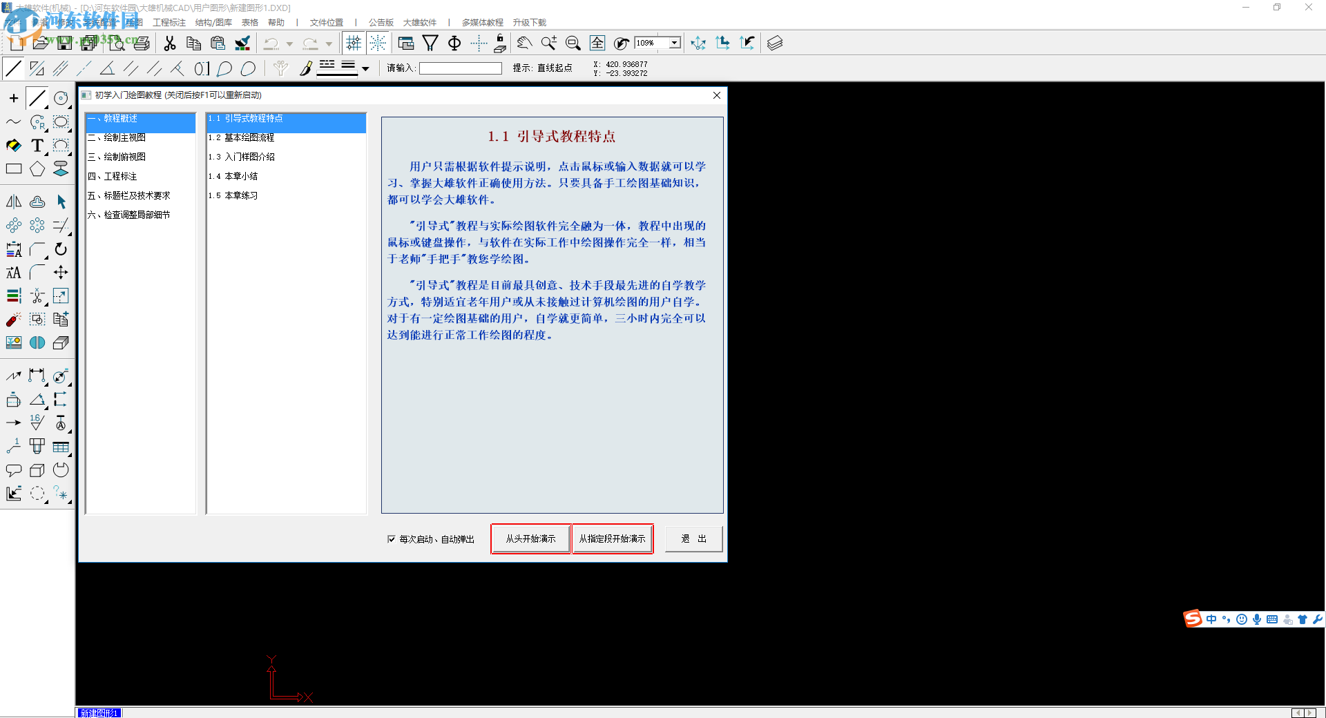
Task: Activate the Zoom Out magnifier tool
Action: [573, 43]
